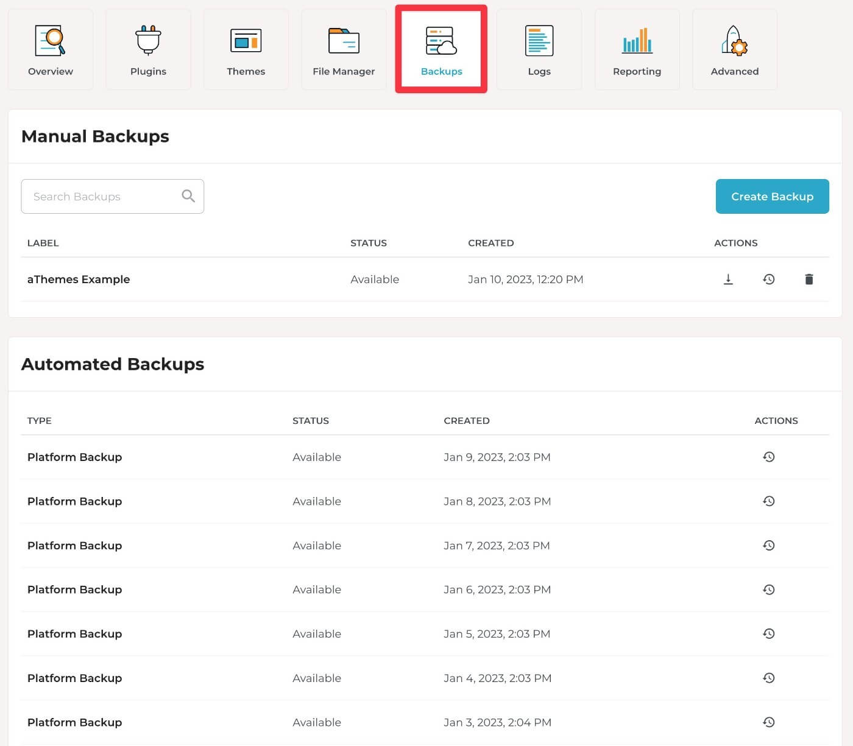This screenshot has height=746, width=853.
Task: Click Platform Backup label for Jan 9 row
Action: point(74,457)
